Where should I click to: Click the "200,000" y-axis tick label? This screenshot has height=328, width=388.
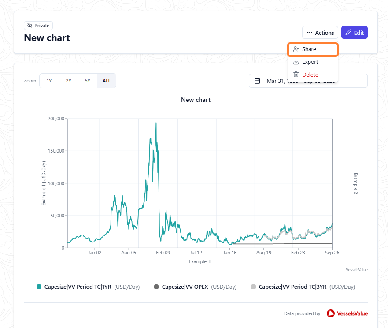[56, 119]
